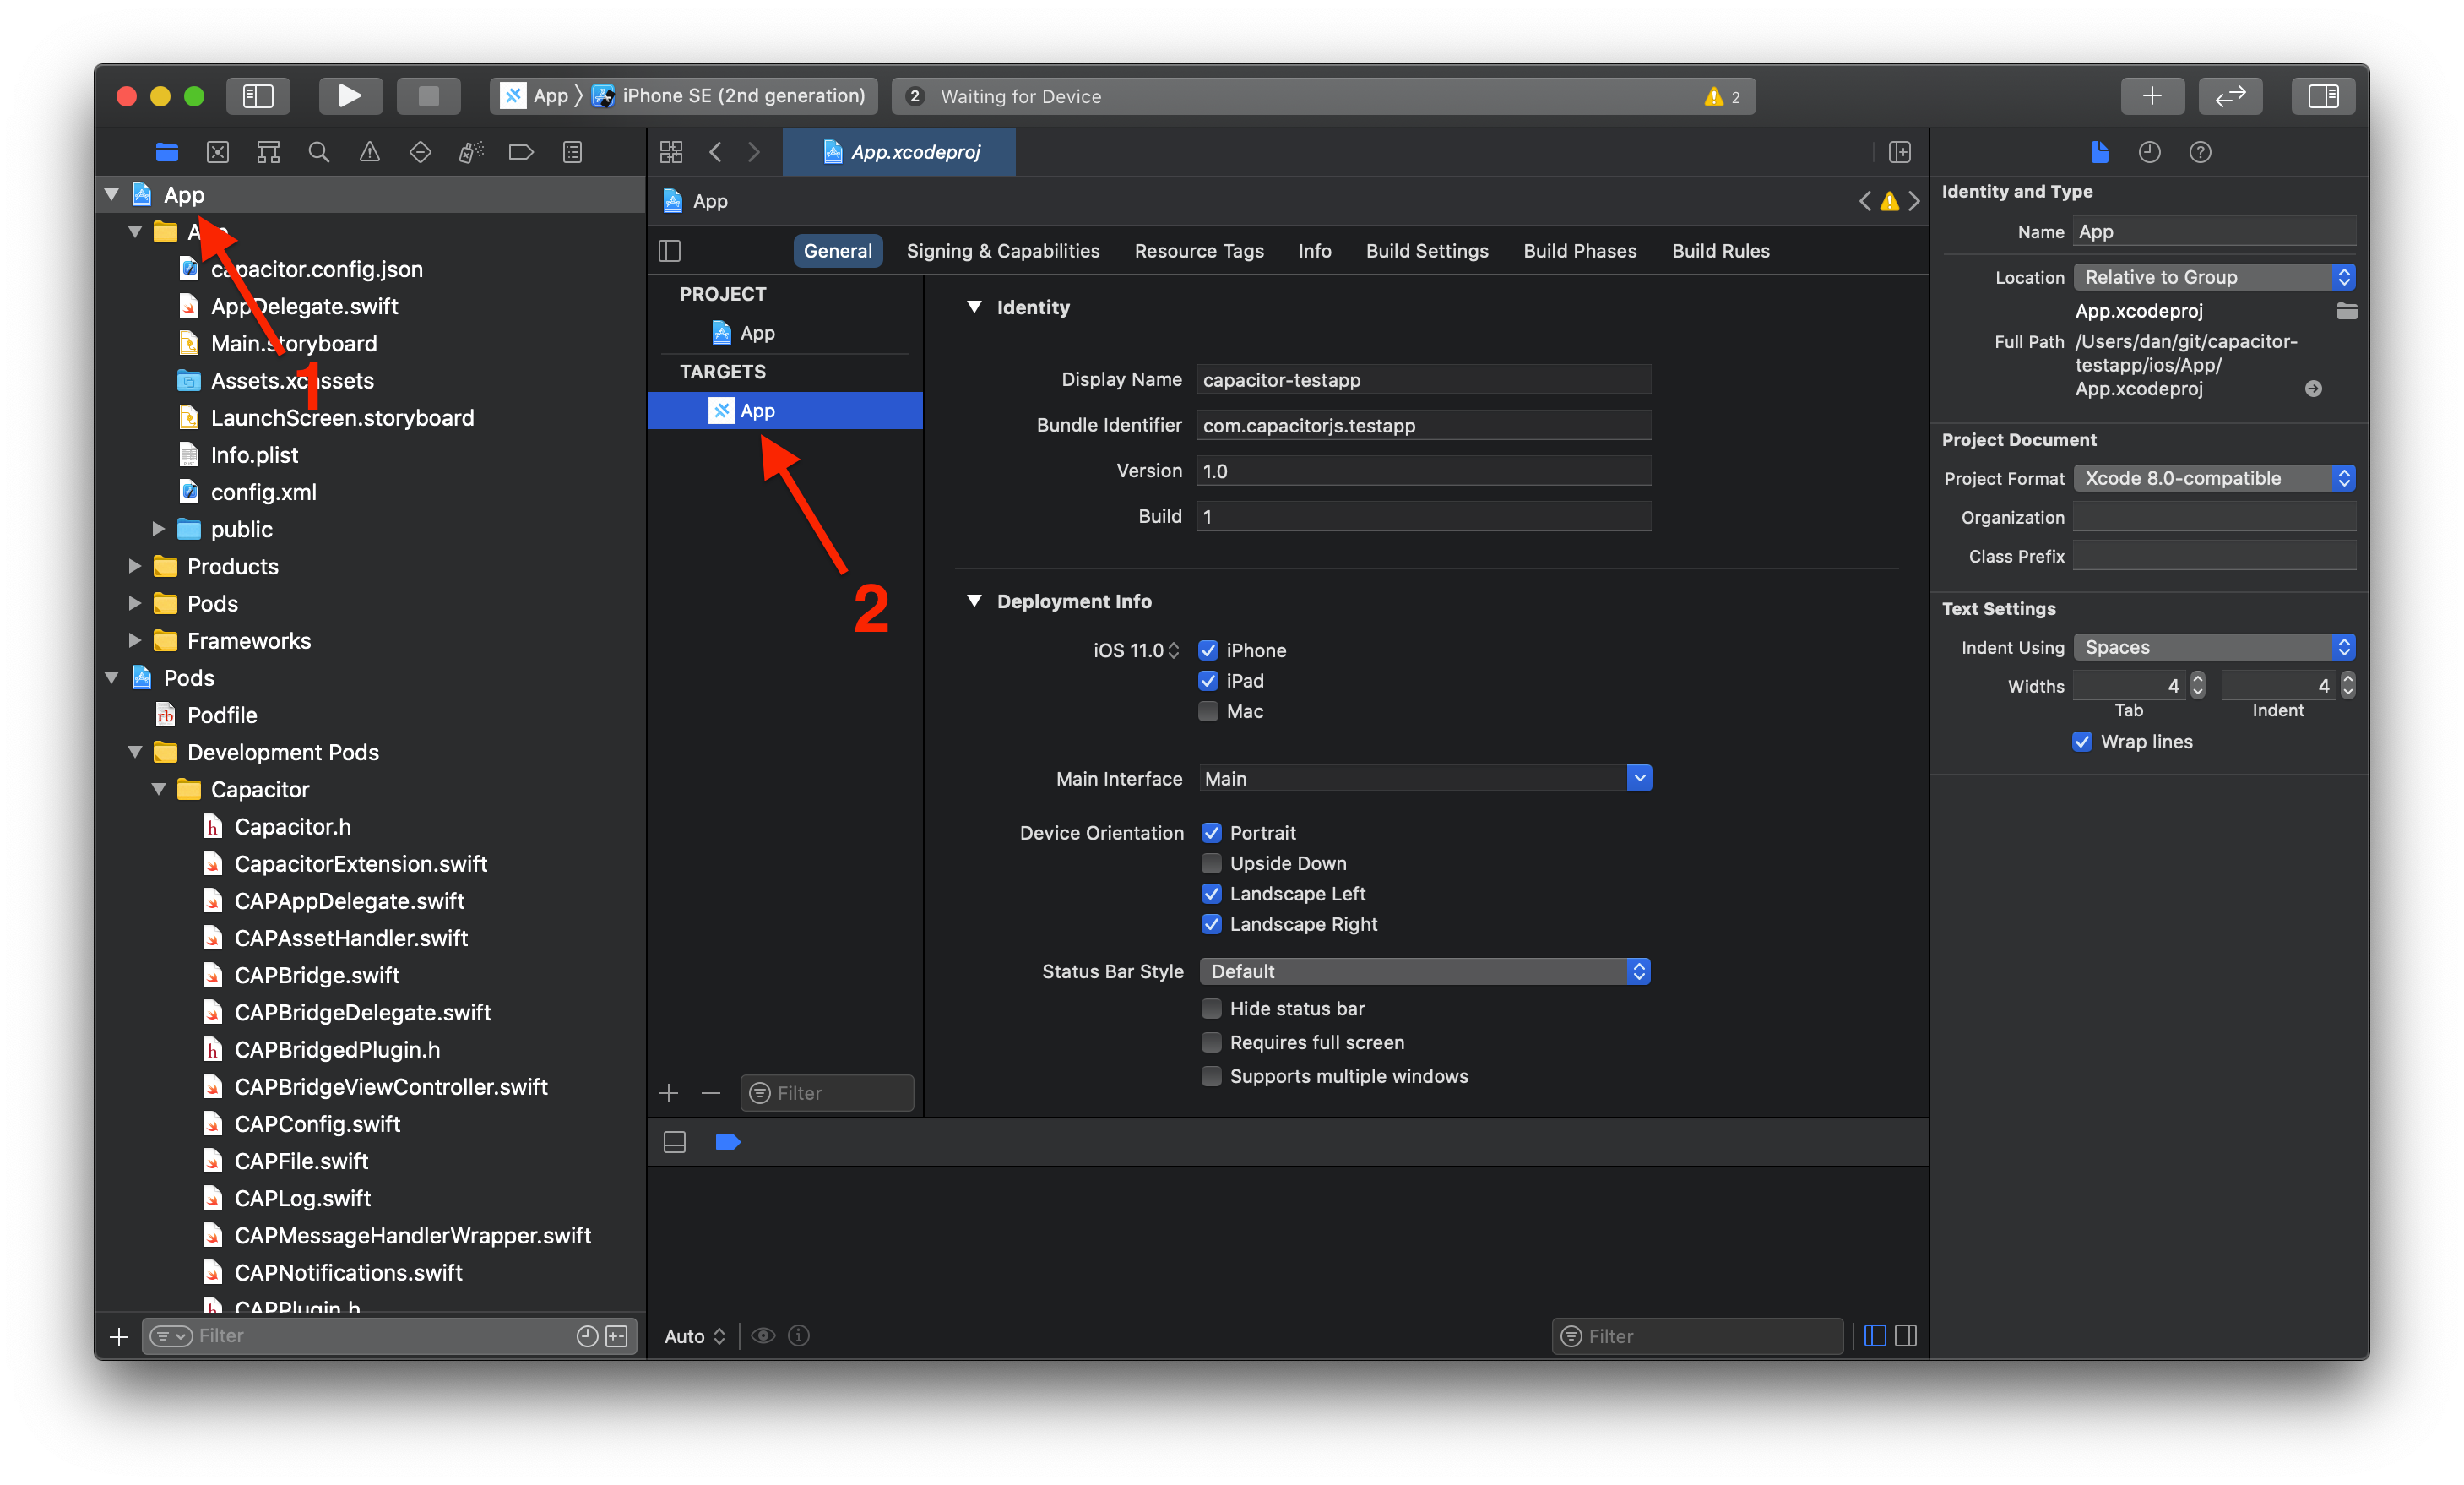Image resolution: width=2464 pixels, height=1485 pixels.
Task: Expand the Products folder in the navigator
Action: 136,565
